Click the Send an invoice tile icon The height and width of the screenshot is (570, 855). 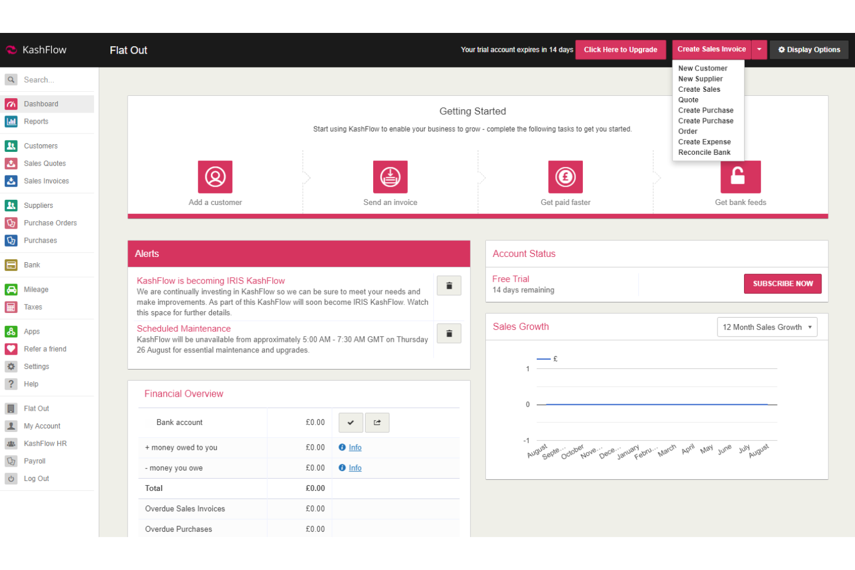(391, 177)
